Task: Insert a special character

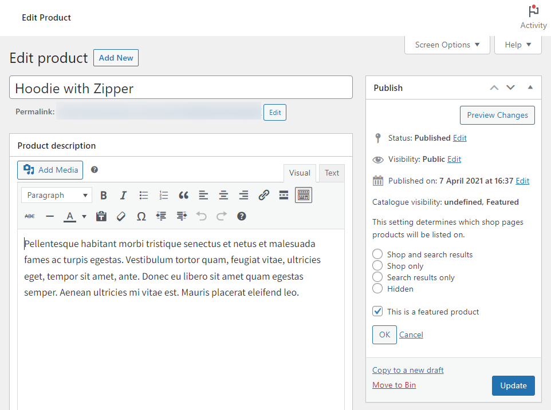Action: [141, 216]
